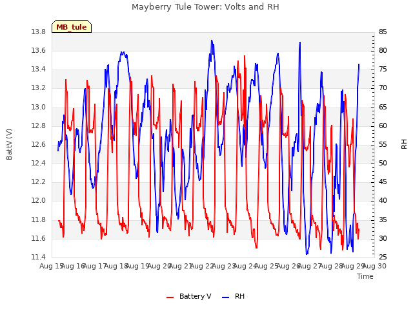Click the 12.6 left axis tick

click(x=39, y=145)
